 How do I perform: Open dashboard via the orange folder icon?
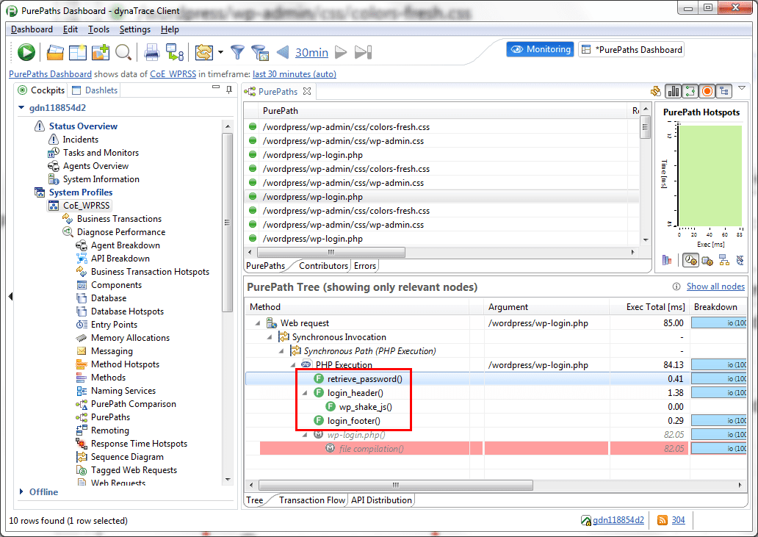tap(55, 52)
